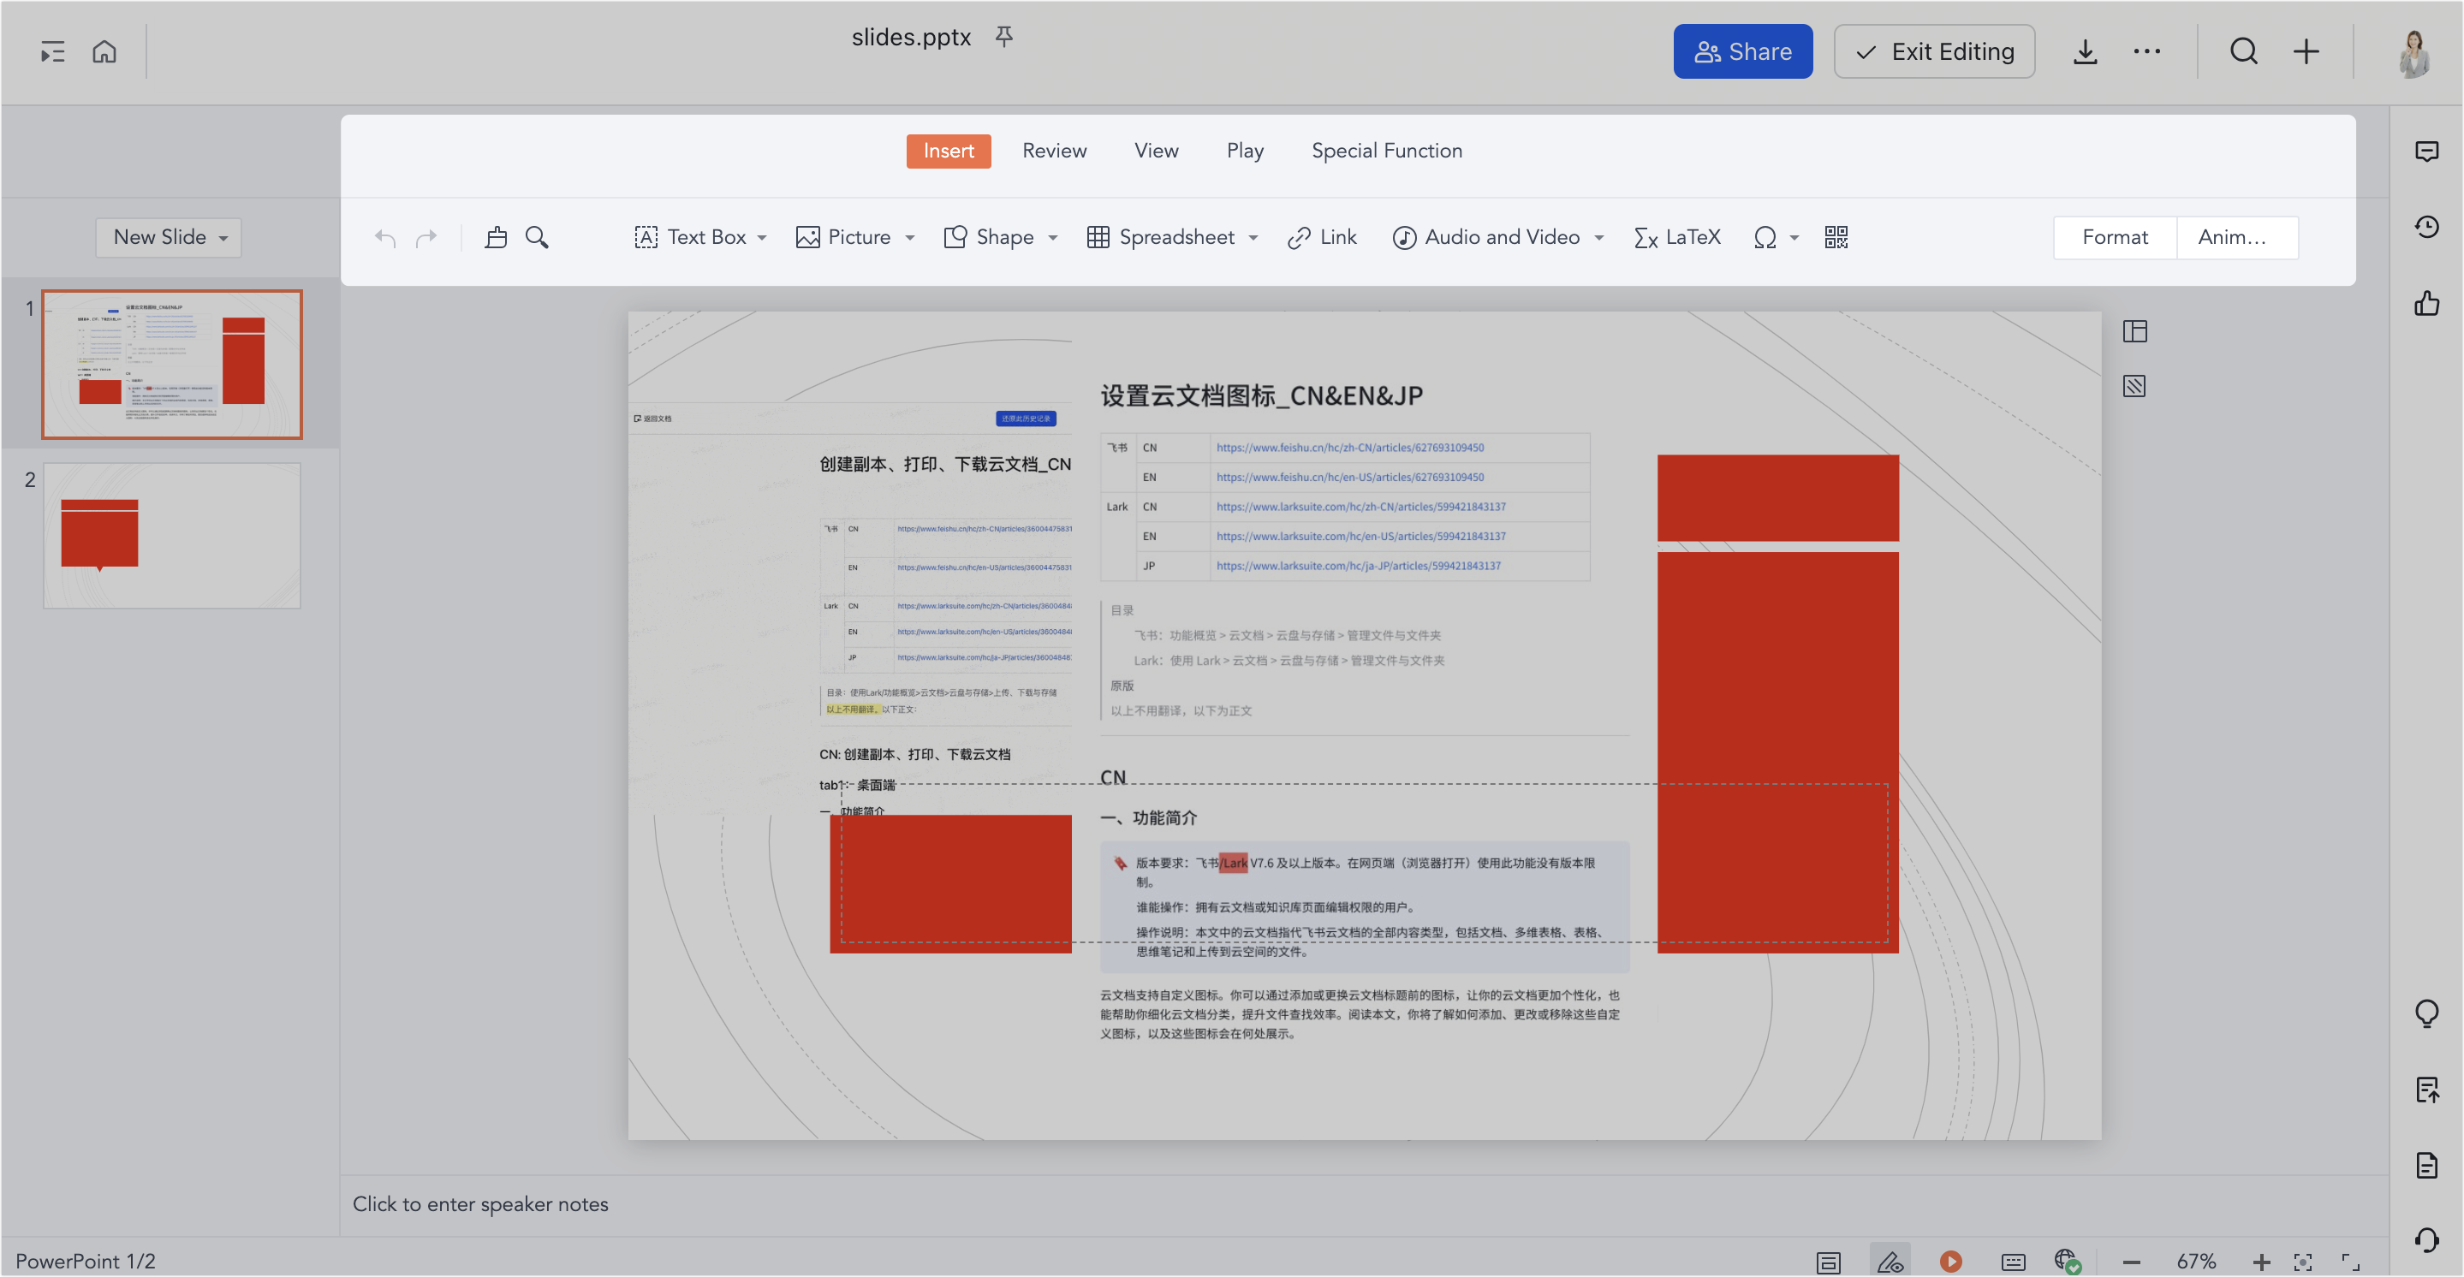Screen dimensions: 2464x1277
Task: Open the more options ellipsis menu
Action: [2146, 51]
